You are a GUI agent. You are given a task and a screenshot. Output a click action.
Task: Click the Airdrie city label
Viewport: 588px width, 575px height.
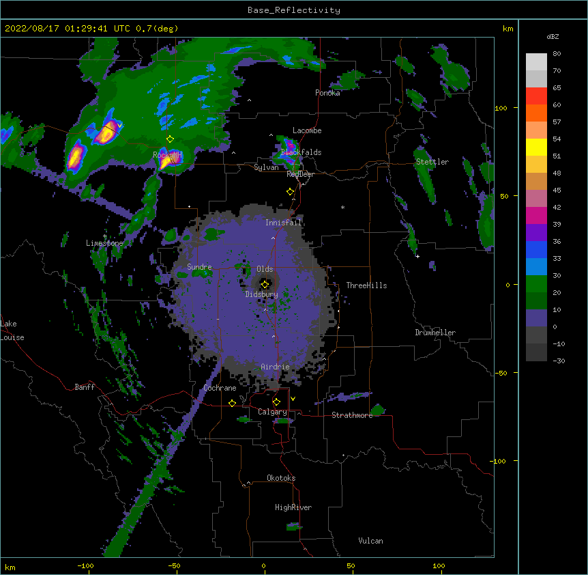[x=275, y=367]
